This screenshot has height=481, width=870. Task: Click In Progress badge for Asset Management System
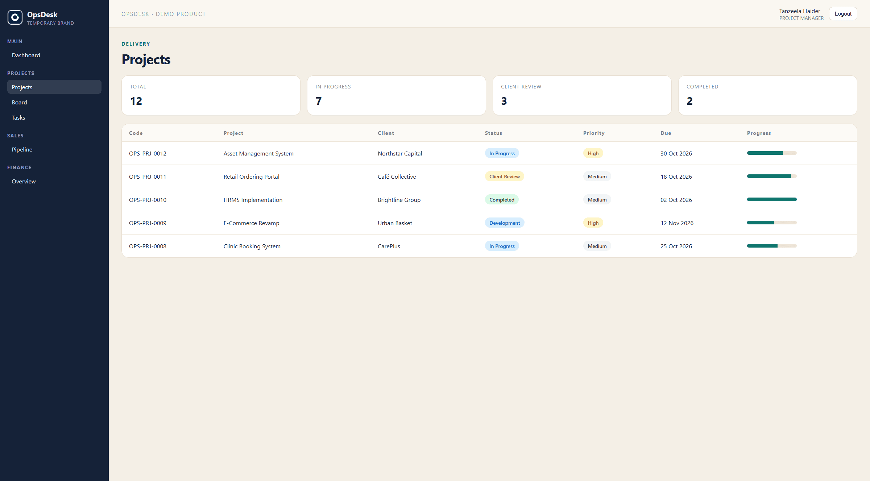(x=502, y=153)
